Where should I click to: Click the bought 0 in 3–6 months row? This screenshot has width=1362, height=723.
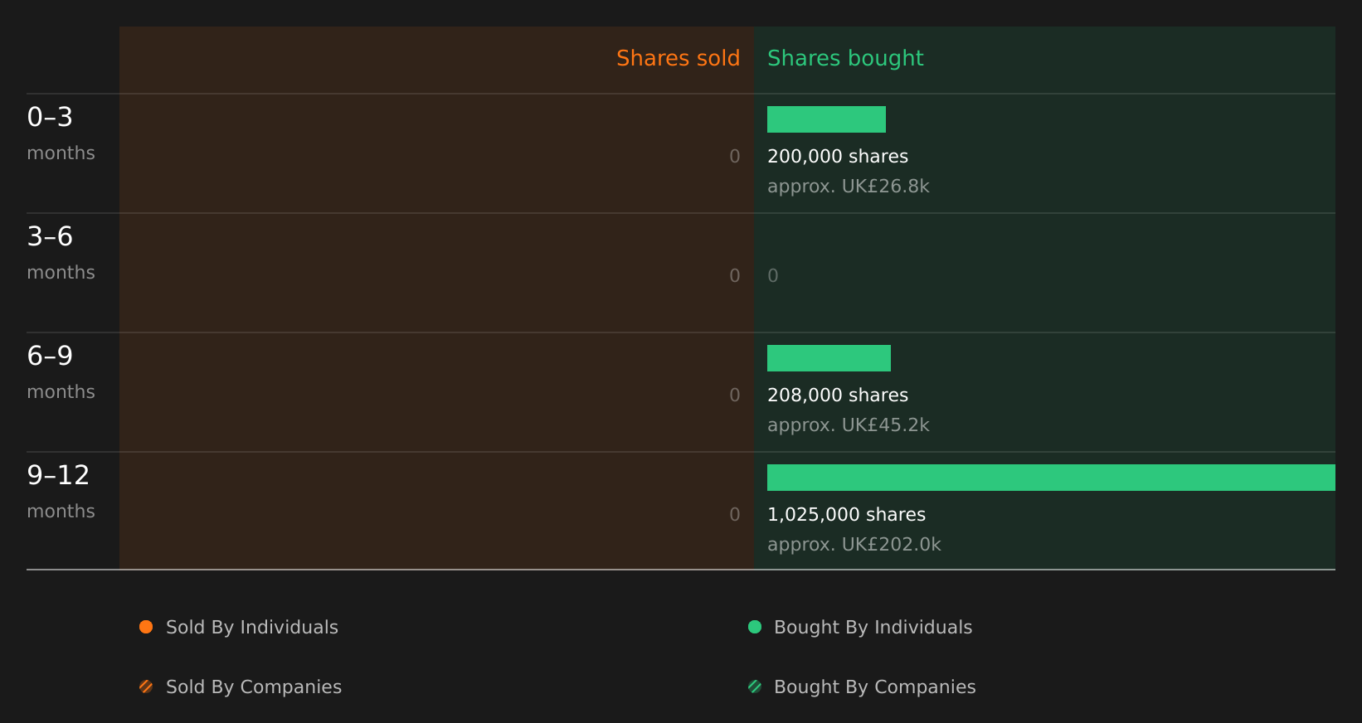click(773, 276)
